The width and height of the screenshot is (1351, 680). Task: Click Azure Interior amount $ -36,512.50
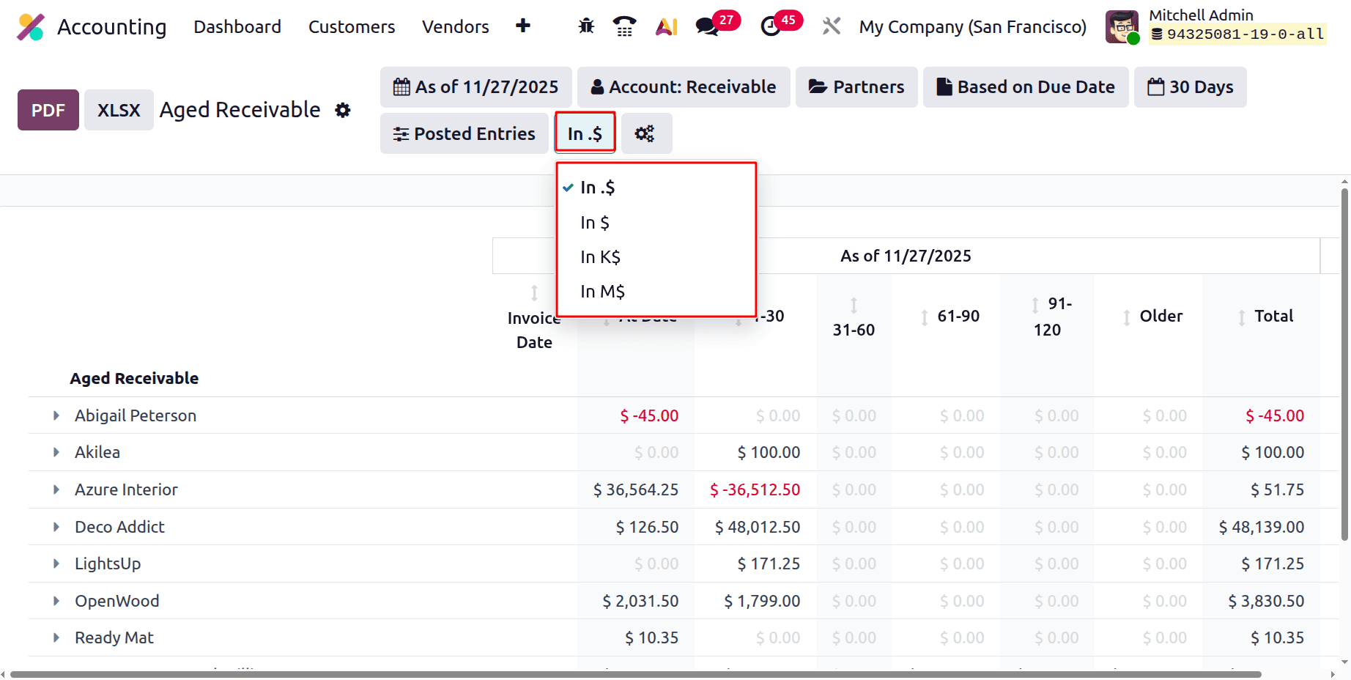[x=755, y=489]
